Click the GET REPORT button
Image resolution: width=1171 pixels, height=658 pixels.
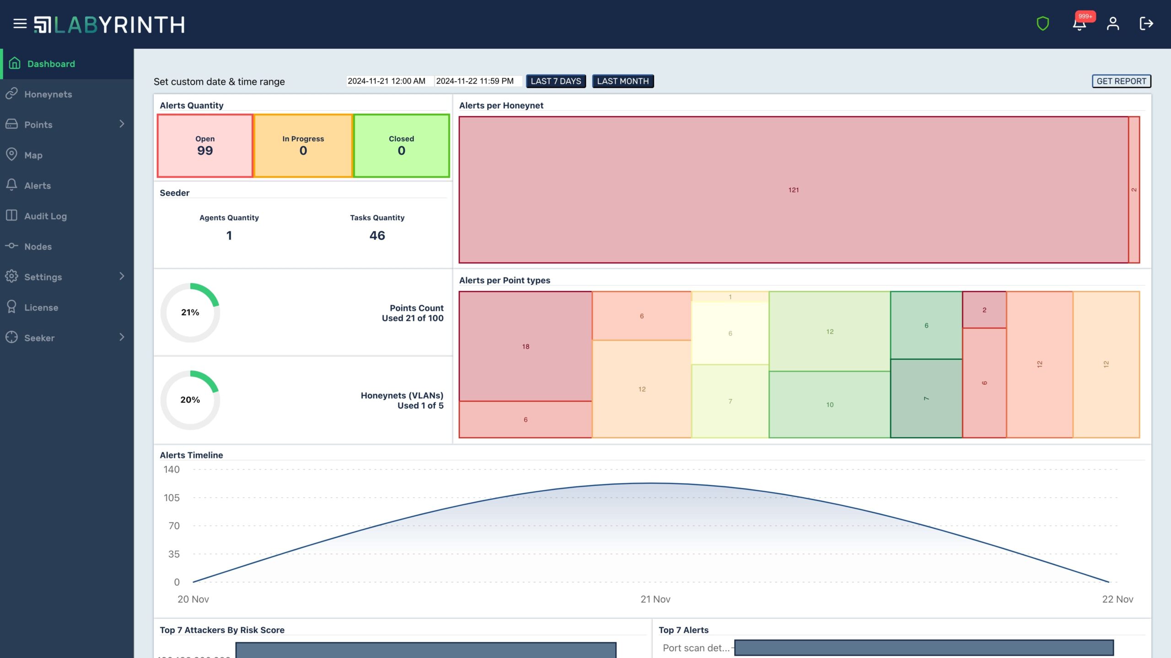(x=1121, y=81)
